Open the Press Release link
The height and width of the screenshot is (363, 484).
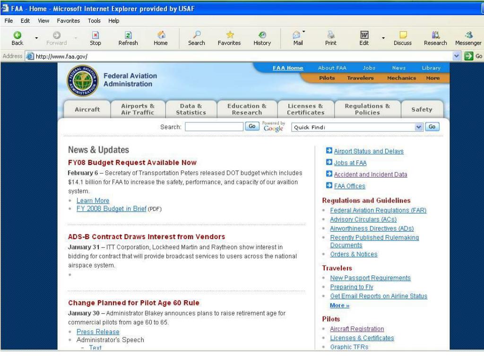click(98, 332)
